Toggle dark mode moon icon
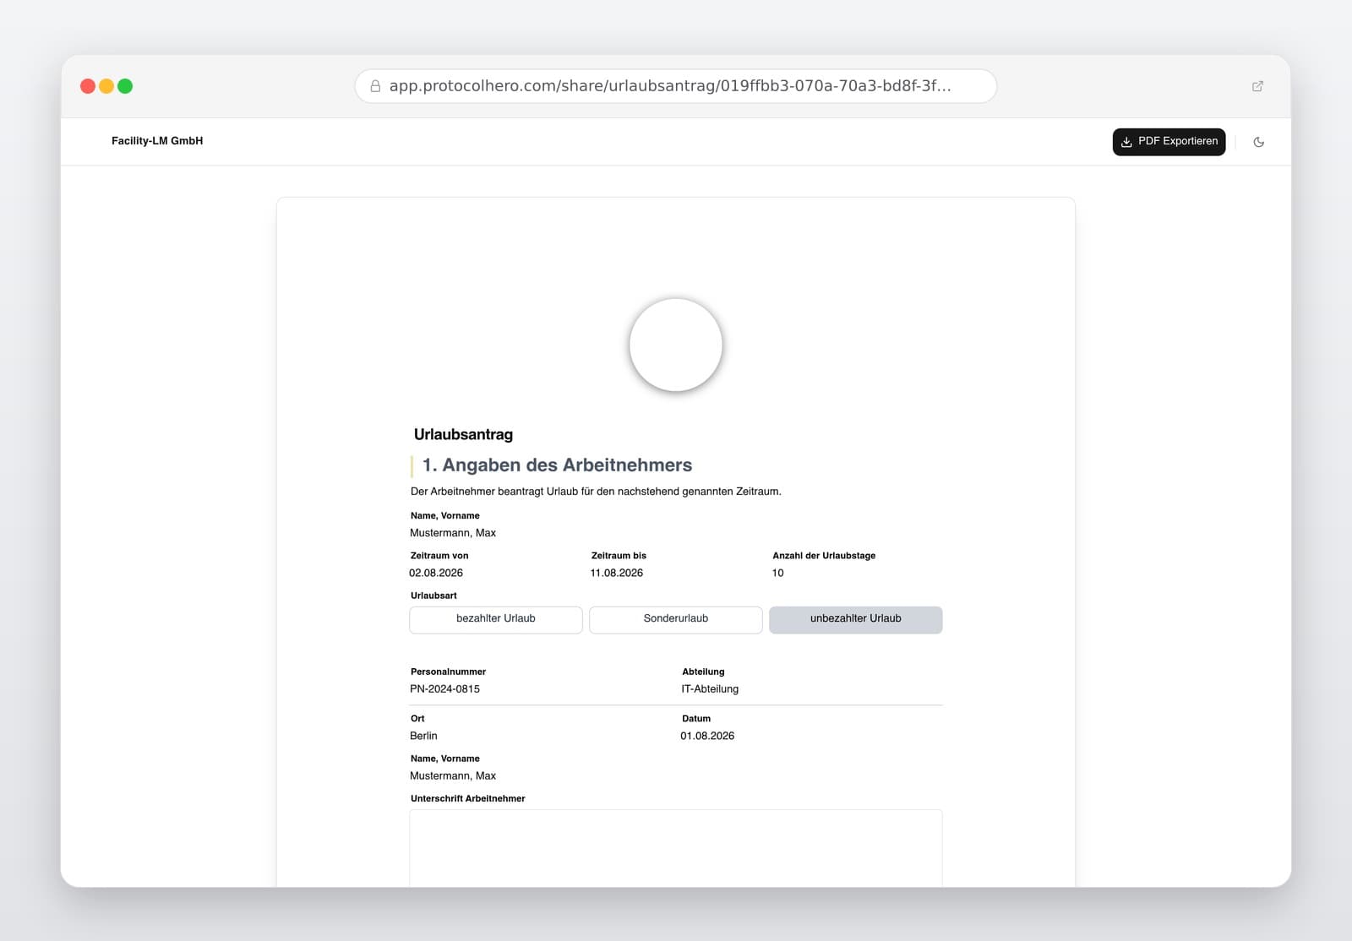Screen dimensions: 1352x941 tap(1258, 142)
